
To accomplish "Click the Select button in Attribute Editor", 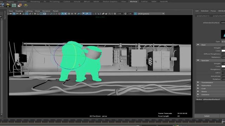I will 207,116.
